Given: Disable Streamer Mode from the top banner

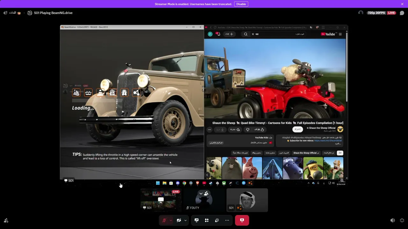Looking at the screenshot, I should click(x=241, y=4).
